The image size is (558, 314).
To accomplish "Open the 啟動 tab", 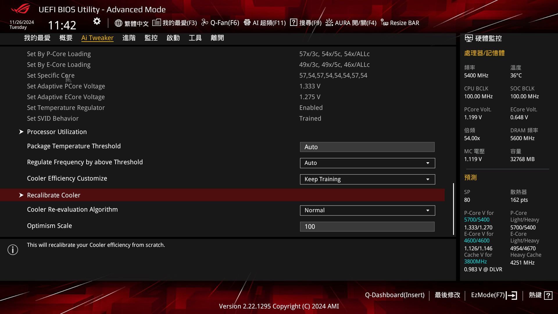I will pyautogui.click(x=173, y=38).
